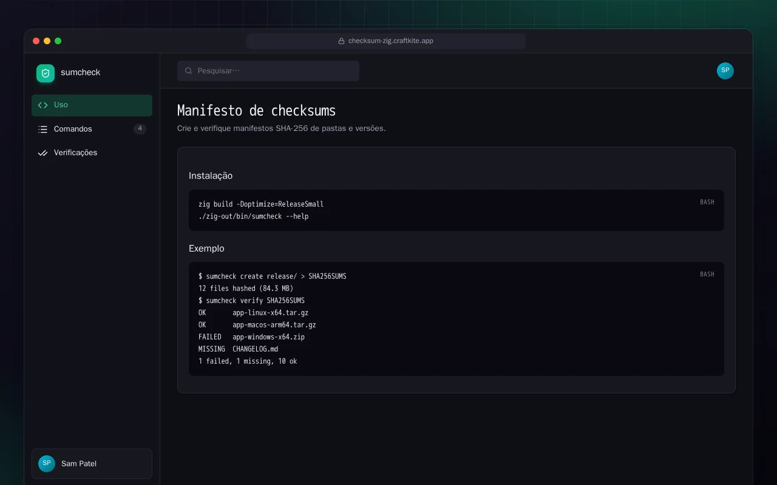Screen dimensions: 777x485
Task: Click the sumcheck create release/ command line
Action: click(273, 276)
